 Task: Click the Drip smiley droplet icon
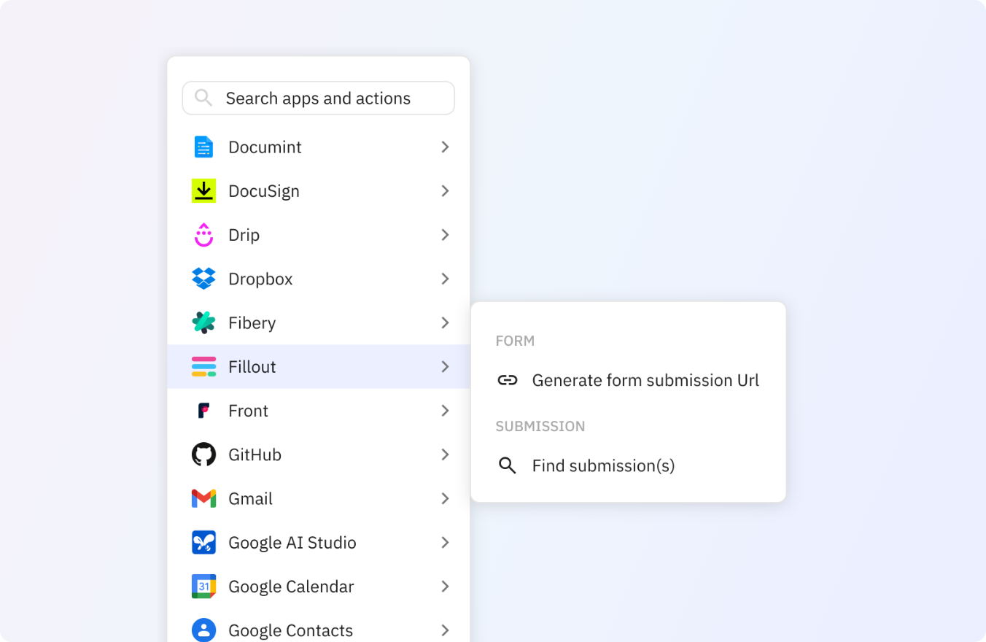[x=203, y=234]
